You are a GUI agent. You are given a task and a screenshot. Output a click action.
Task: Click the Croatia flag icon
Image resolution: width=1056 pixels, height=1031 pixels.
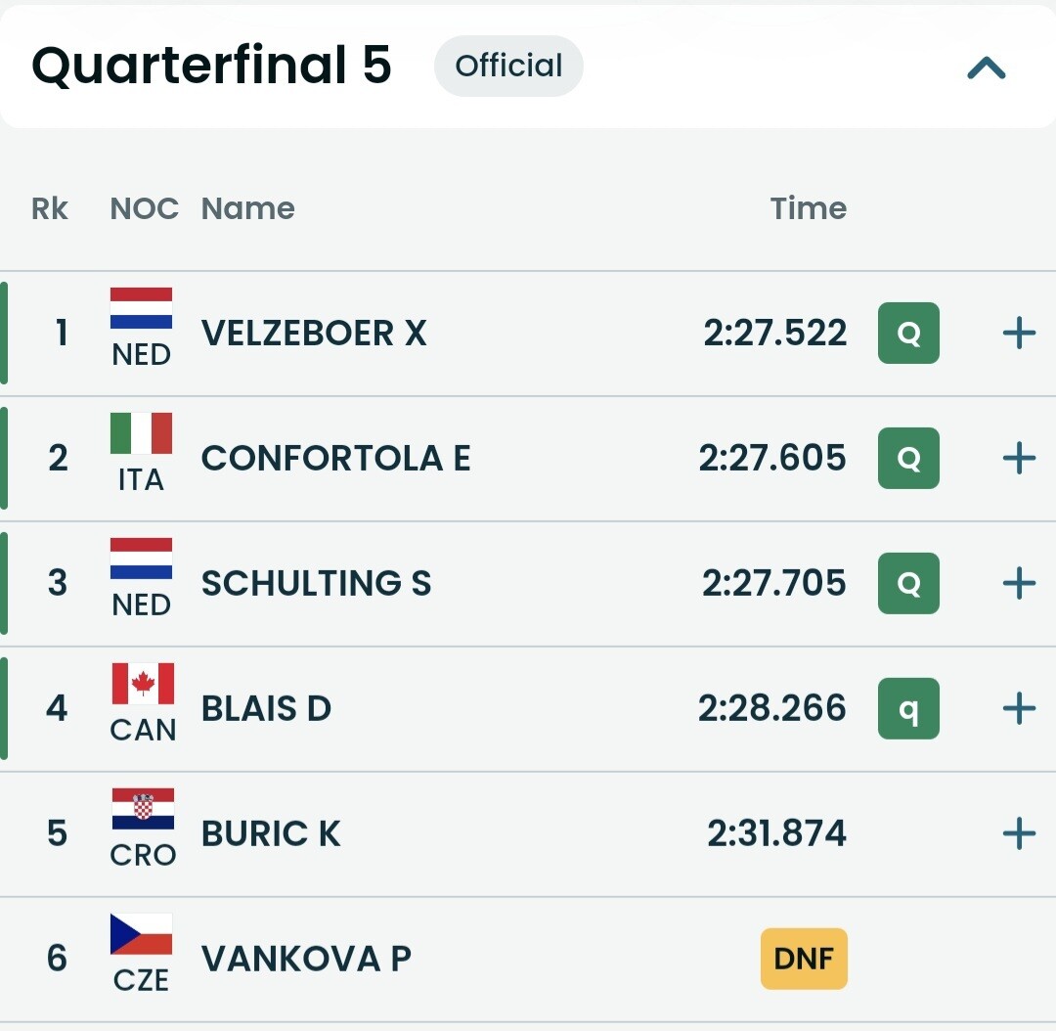tap(143, 809)
